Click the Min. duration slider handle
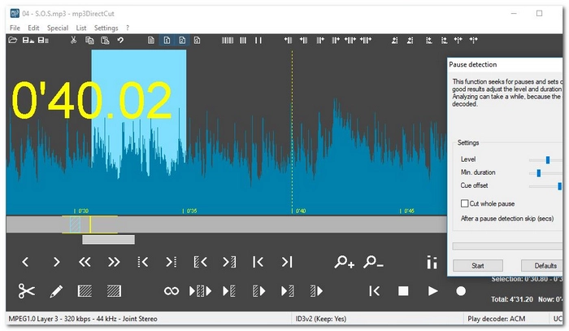The height and width of the screenshot is (331, 569). pyautogui.click(x=538, y=173)
